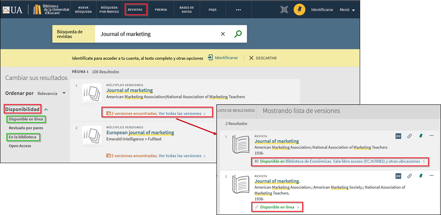Open the Revistas tab
Image resolution: width=441 pixels, height=215 pixels.
135,10
